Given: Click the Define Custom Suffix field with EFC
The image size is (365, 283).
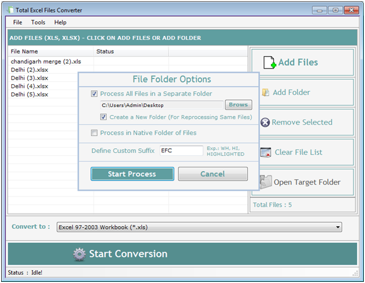Looking at the screenshot, I should pyautogui.click(x=181, y=151).
